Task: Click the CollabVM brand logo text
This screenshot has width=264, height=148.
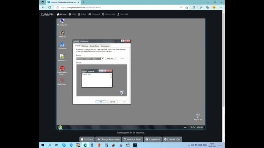Action: tap(47, 14)
